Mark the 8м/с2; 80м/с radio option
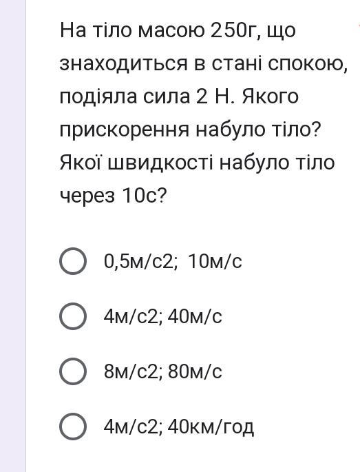The width and height of the screenshot is (360, 472). 73,371
